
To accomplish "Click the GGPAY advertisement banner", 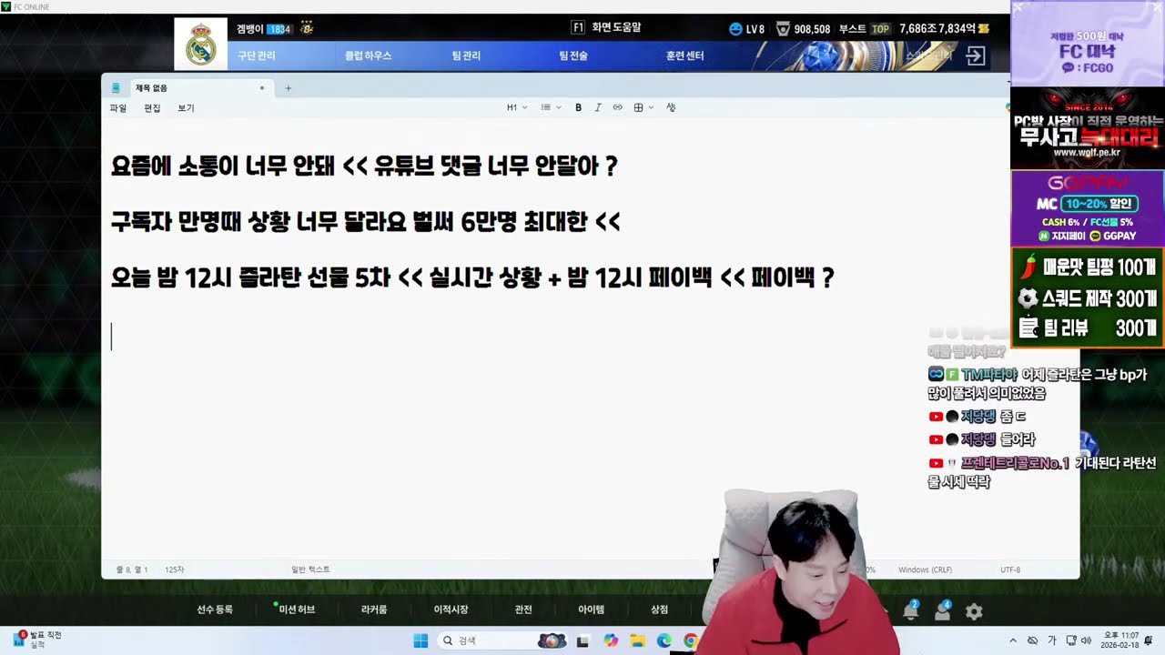I will (x=1087, y=208).
